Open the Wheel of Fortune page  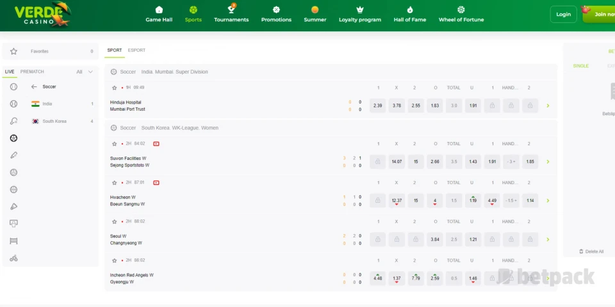pos(461,14)
